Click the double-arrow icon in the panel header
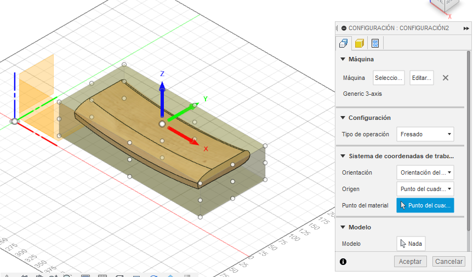Viewport: 473px width, 277px height. pos(466,28)
